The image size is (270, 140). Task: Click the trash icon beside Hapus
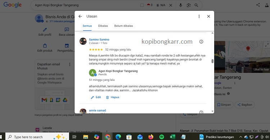coord(107,97)
